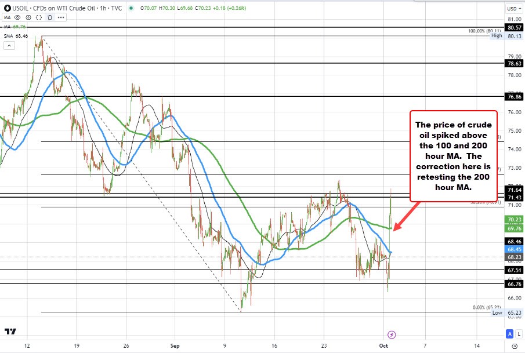Select the SMA 68.46 legend entry
Image resolution: width=525 pixels, height=353 pixels.
[x=16, y=35]
